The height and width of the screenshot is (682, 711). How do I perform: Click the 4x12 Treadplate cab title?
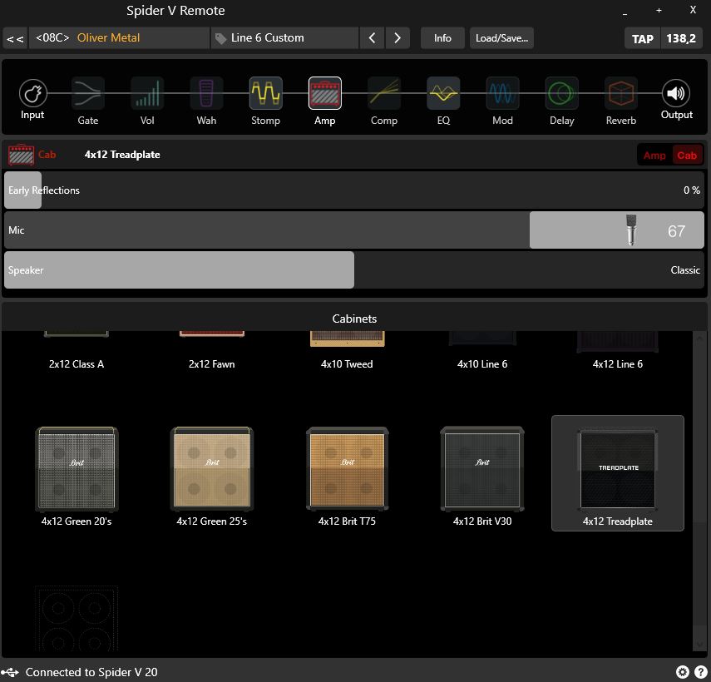122,155
